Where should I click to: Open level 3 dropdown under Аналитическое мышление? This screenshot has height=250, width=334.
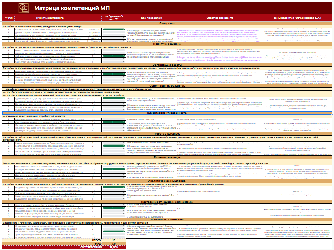pos(114,193)
